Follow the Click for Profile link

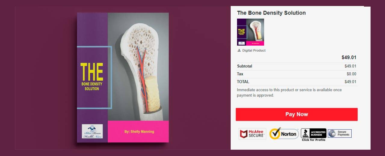pyautogui.click(x=313, y=140)
